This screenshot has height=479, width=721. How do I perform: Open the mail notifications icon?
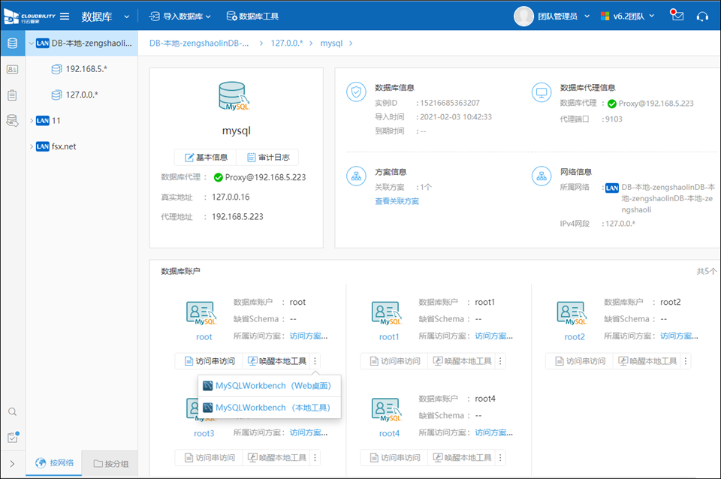click(x=677, y=16)
